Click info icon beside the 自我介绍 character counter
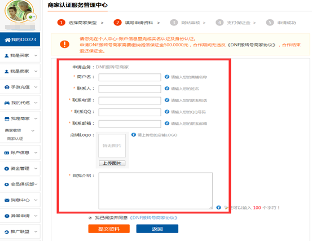This screenshot has height=241, width=312. coord(219,208)
